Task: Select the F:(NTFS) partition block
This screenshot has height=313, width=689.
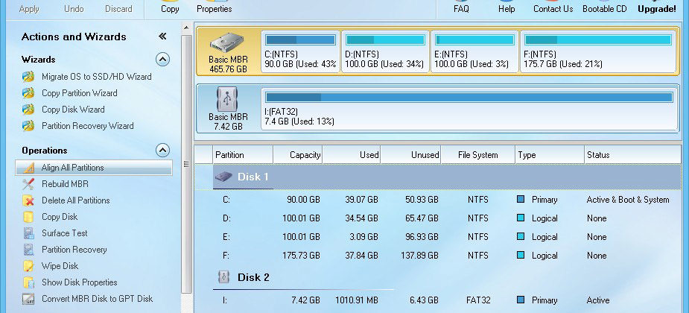Action: coord(597,51)
